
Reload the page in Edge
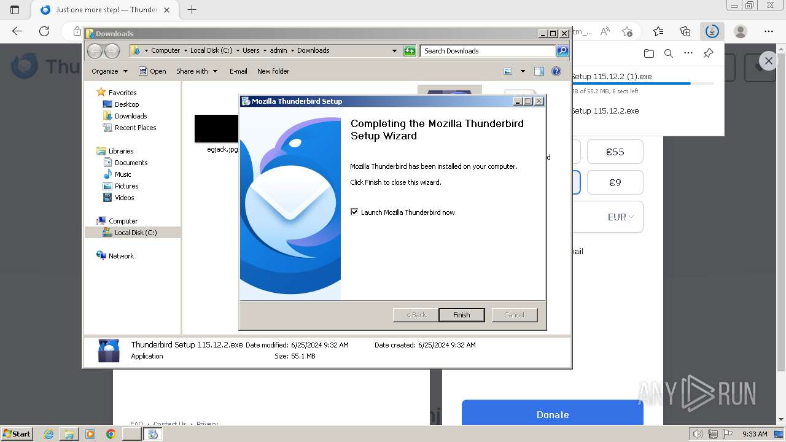(x=44, y=31)
